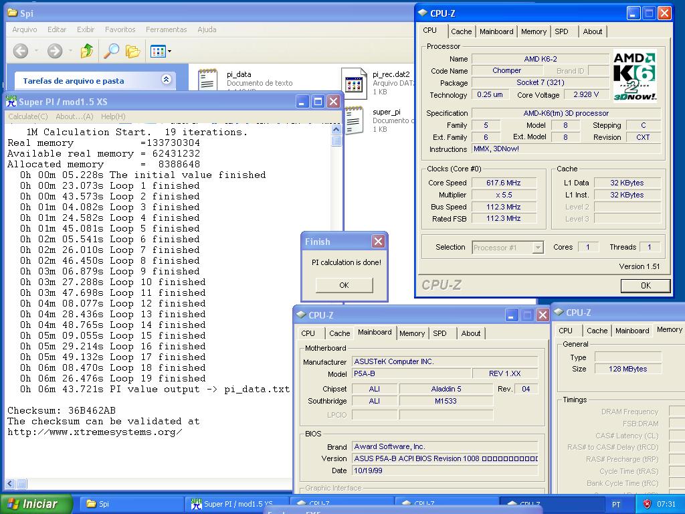Click the security shield tray icon
685x514 pixels.
[647, 504]
